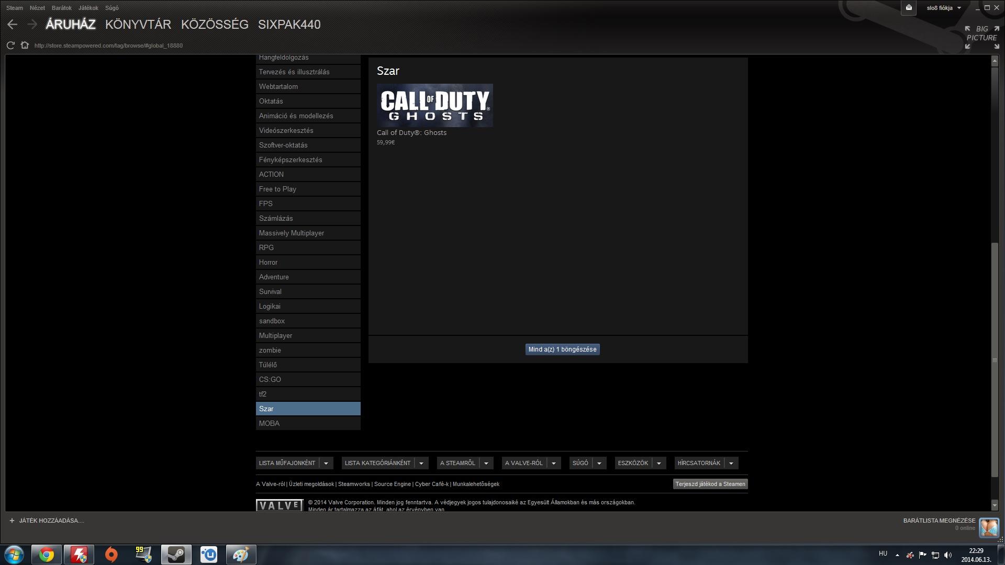The height and width of the screenshot is (565, 1005).
Task: Click the network tray icon
Action: click(x=935, y=555)
